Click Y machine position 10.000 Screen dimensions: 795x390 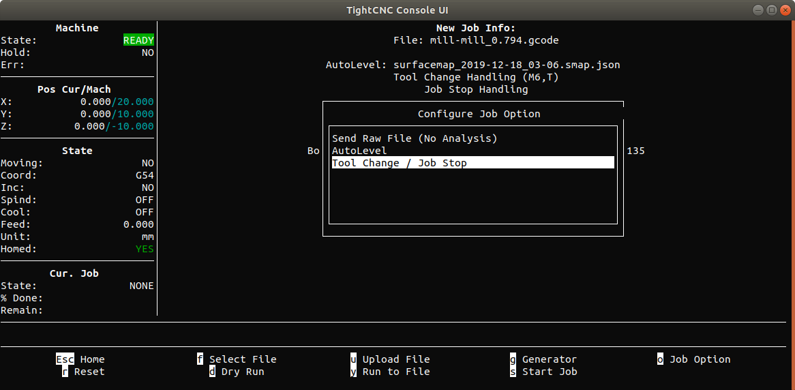point(135,114)
